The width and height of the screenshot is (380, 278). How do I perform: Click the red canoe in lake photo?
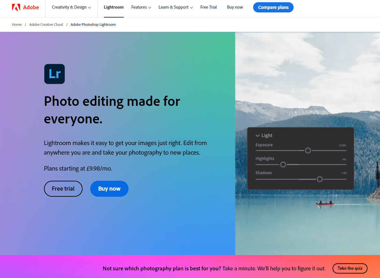325,203
